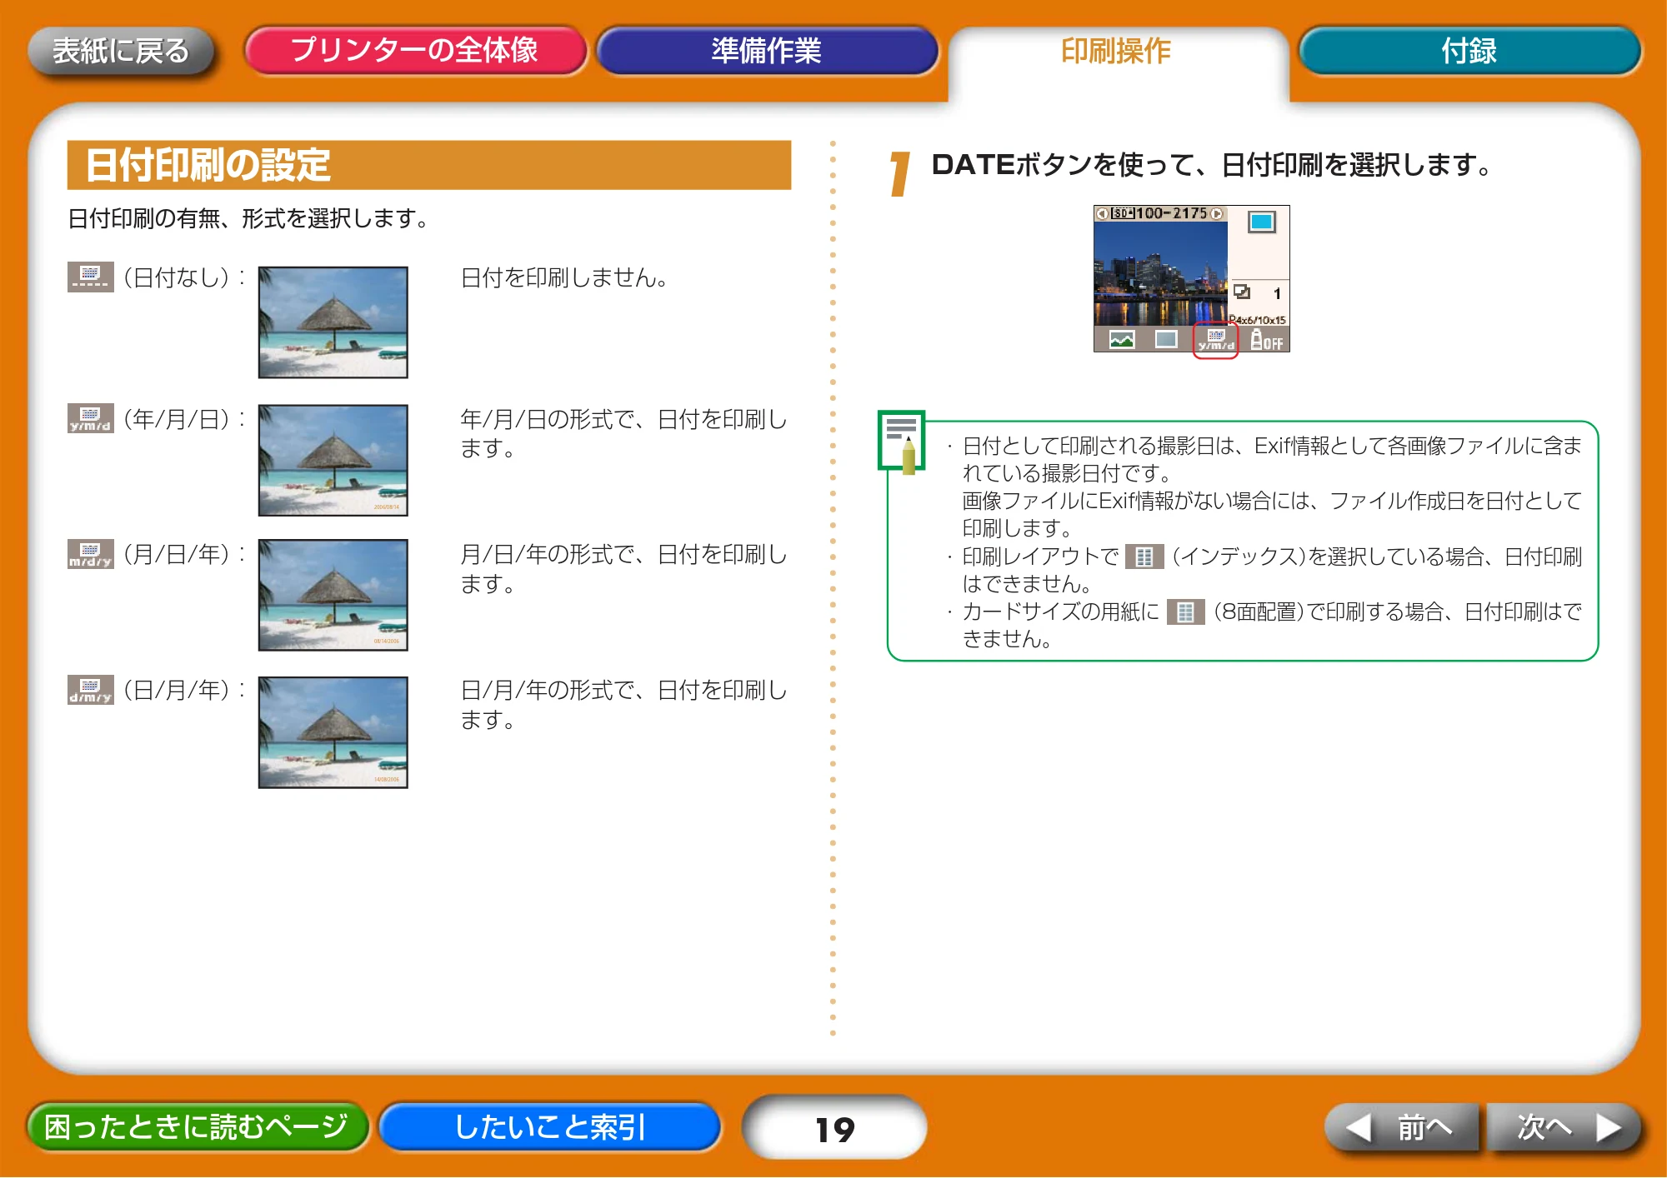
Task: Click the right arrow after 100-2175
Action: pyautogui.click(x=1216, y=214)
